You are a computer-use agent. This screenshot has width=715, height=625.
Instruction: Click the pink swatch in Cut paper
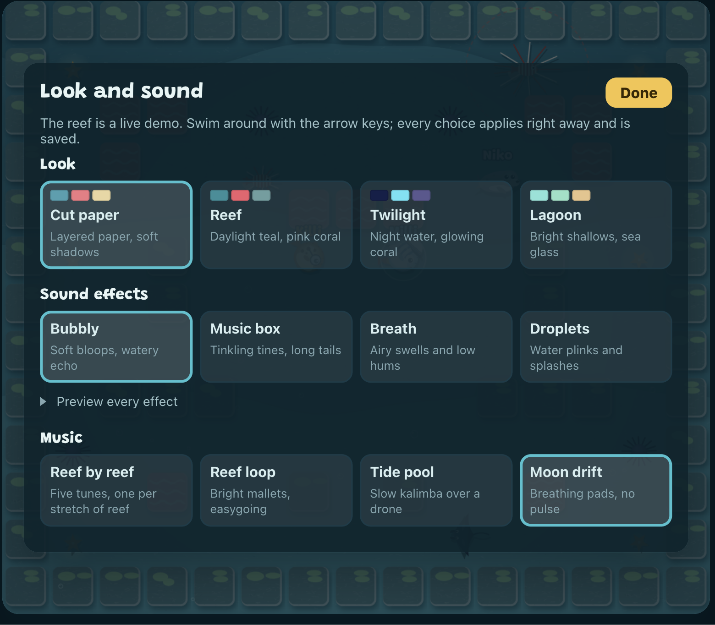coord(80,195)
